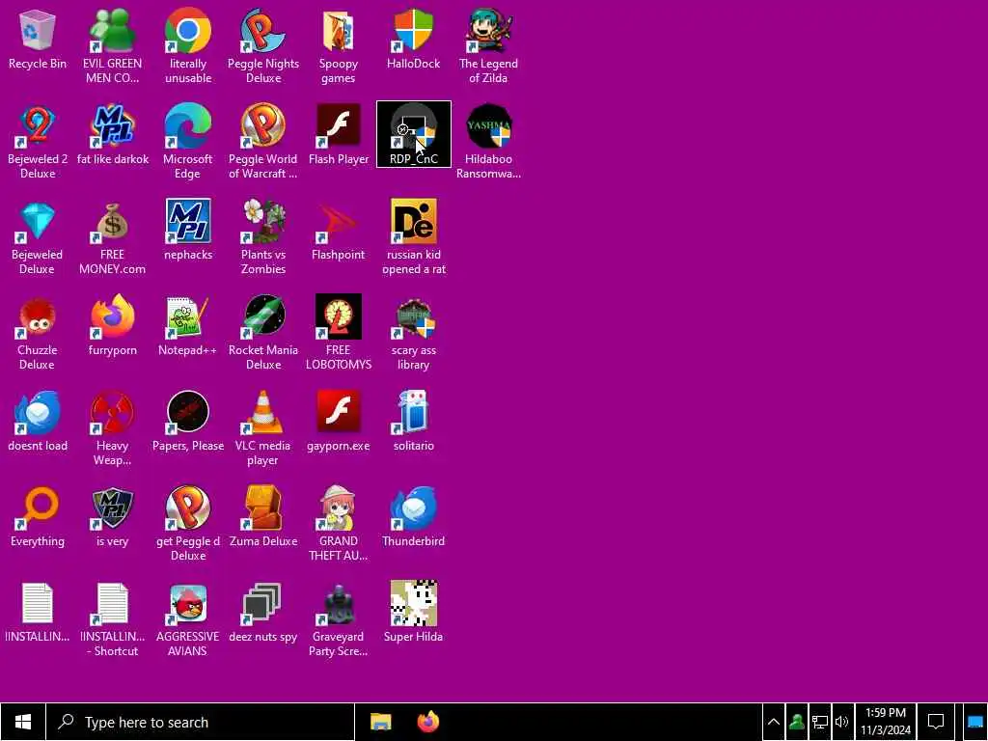
Task: Select the deez nuts spy shortcut
Action: pyautogui.click(x=263, y=614)
